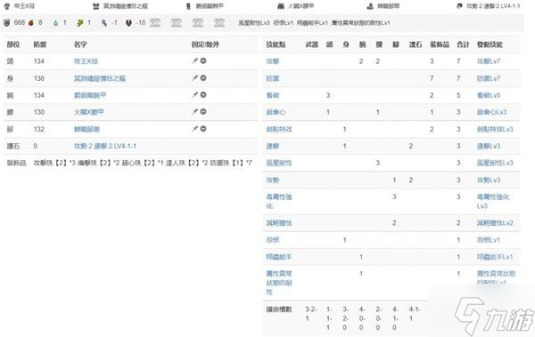
Task: Open the 攻勢 skill link in the skill points column
Action: coord(273,180)
